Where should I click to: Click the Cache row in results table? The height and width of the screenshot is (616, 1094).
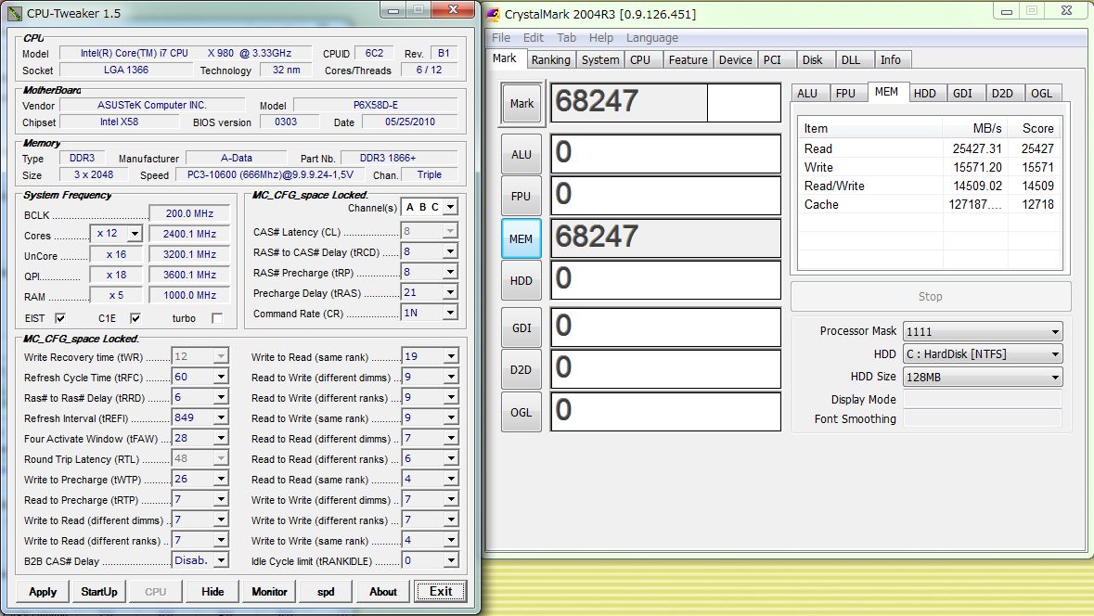pos(930,204)
